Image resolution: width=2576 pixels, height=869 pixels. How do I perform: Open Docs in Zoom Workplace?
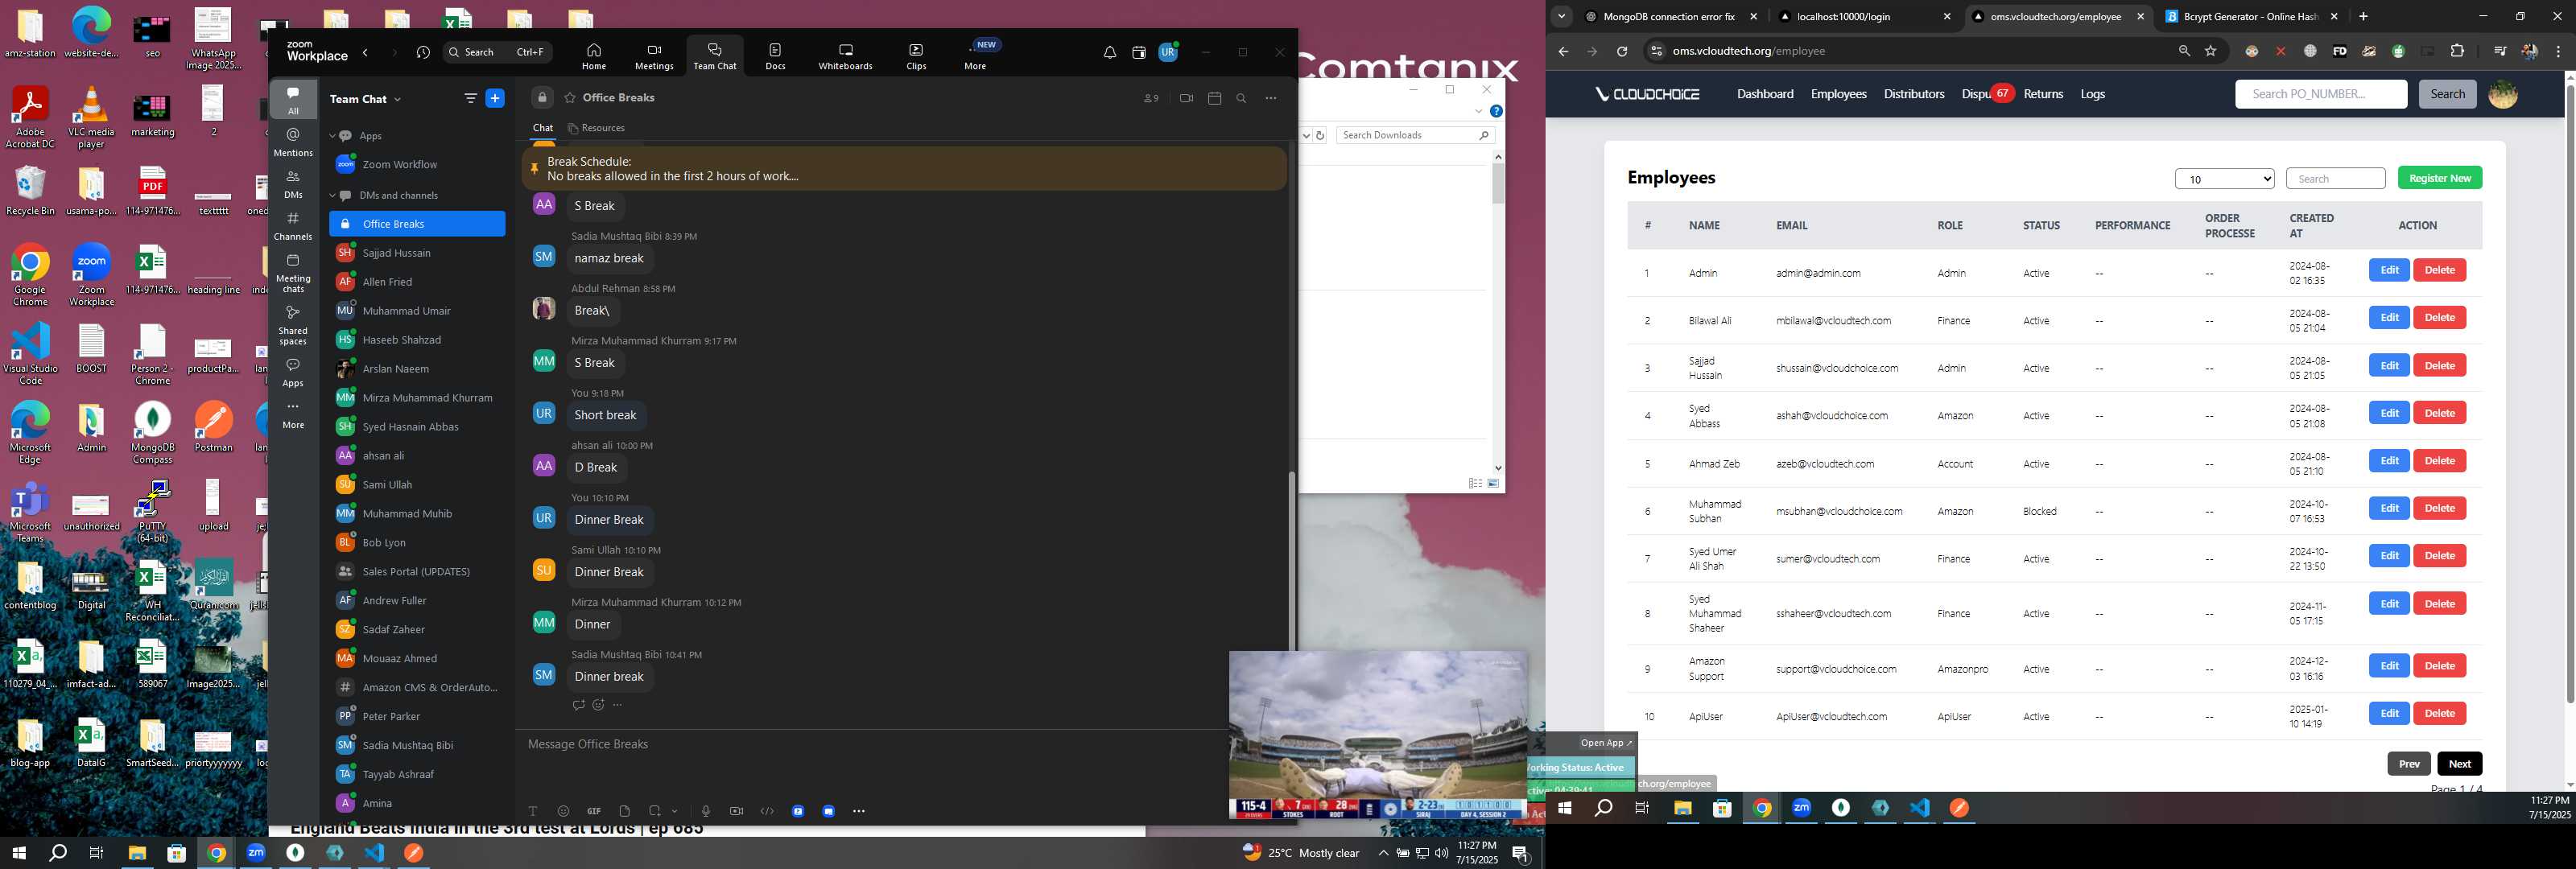point(775,56)
